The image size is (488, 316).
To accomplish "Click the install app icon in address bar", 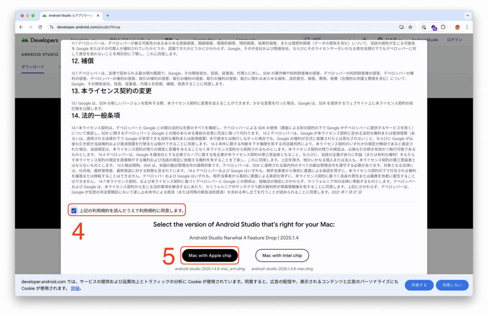I will point(401,27).
